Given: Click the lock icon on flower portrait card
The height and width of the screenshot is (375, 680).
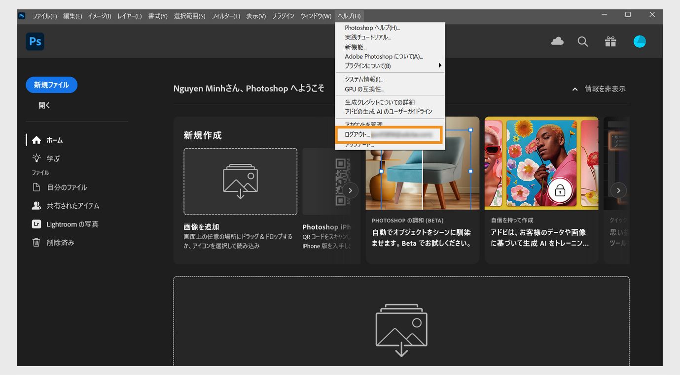Looking at the screenshot, I should (560, 190).
